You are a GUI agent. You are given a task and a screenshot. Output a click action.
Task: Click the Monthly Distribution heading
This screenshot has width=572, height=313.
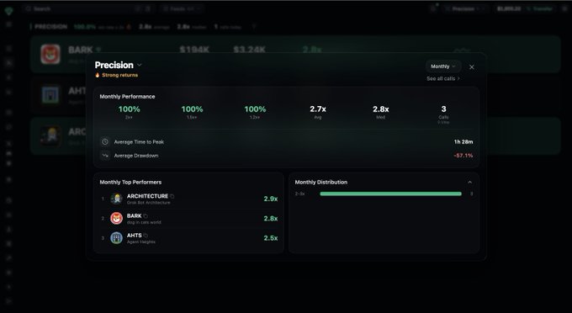(x=321, y=182)
